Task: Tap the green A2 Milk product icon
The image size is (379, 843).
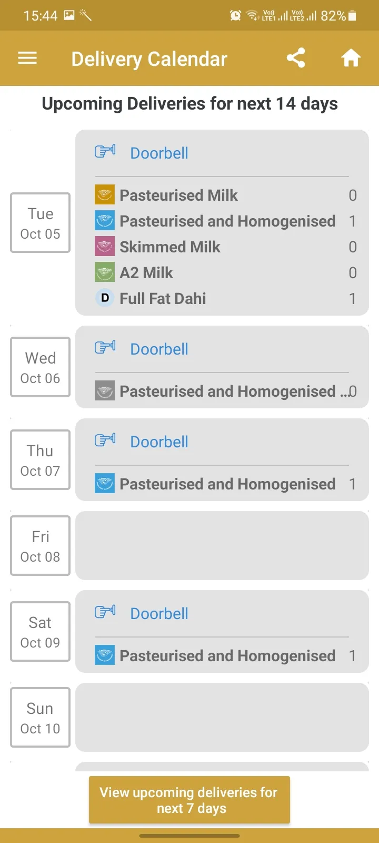Action: pyautogui.click(x=105, y=272)
